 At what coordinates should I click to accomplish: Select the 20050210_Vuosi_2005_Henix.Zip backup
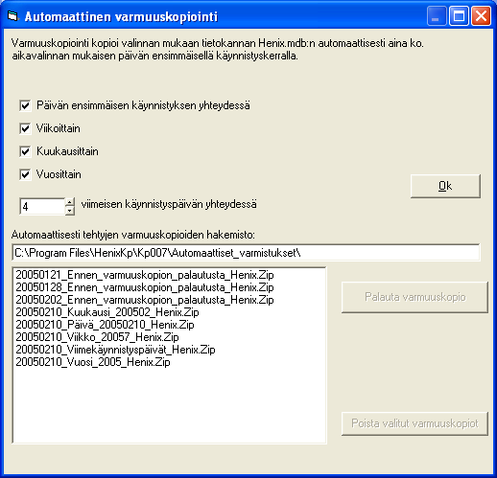click(93, 362)
